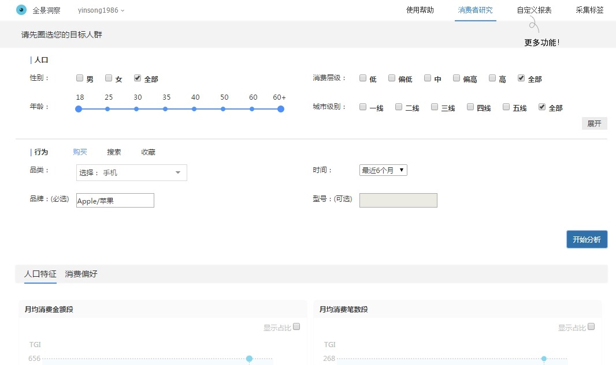Click the 品牌 Apple/苹果 input field

[115, 200]
